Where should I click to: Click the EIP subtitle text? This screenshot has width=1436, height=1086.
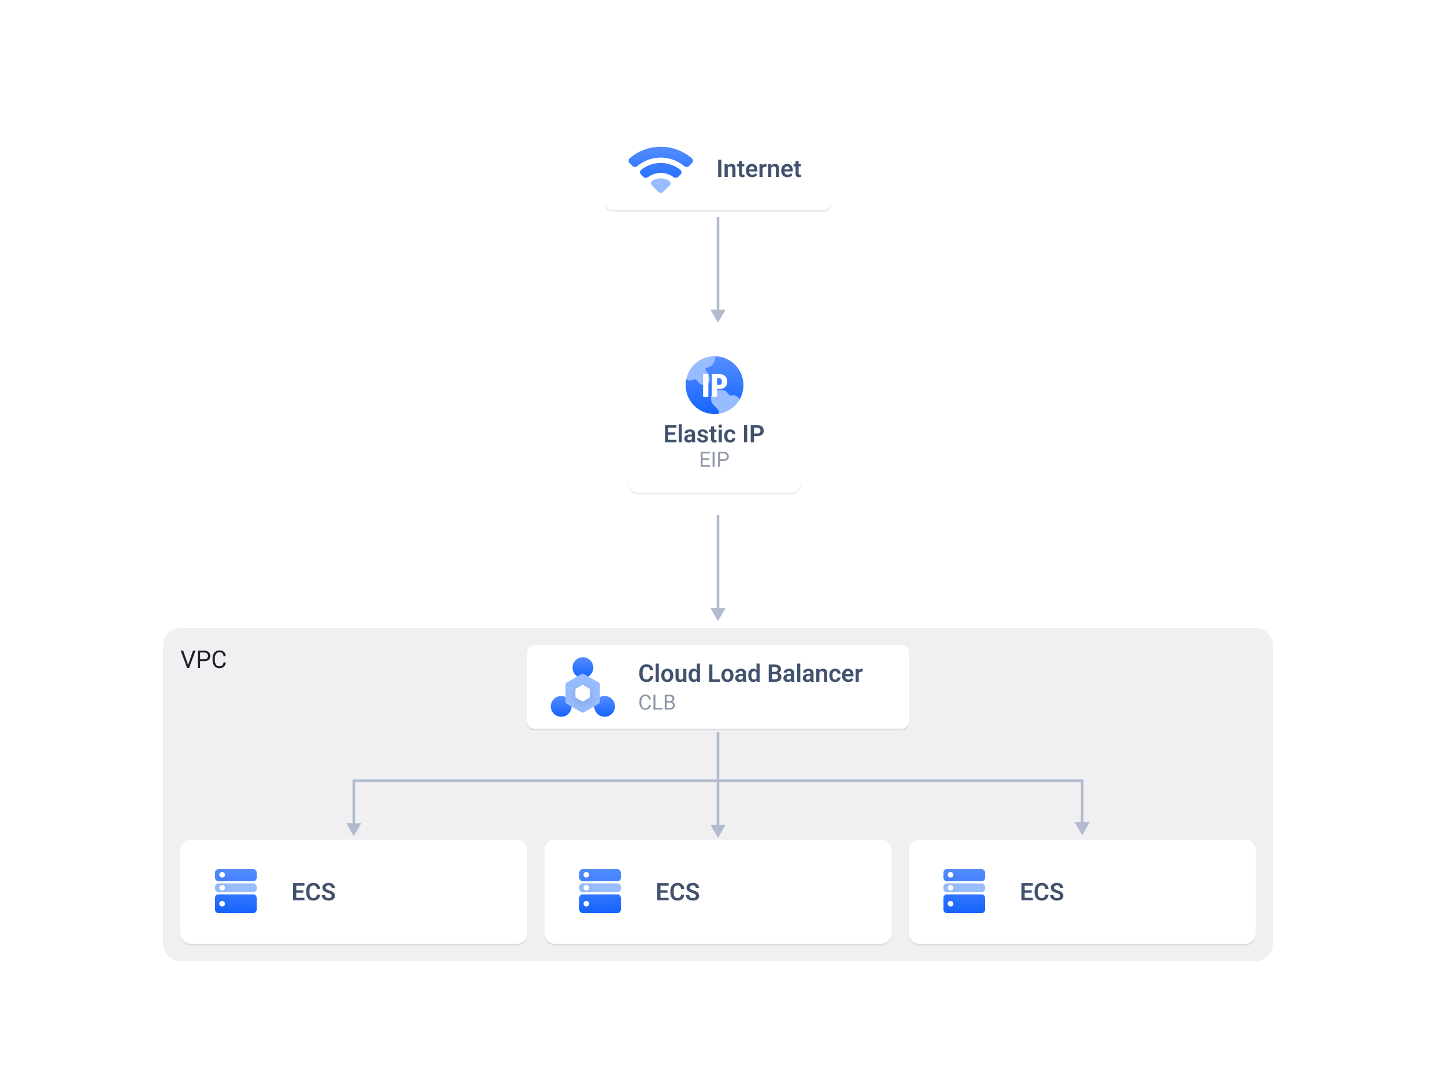(714, 459)
